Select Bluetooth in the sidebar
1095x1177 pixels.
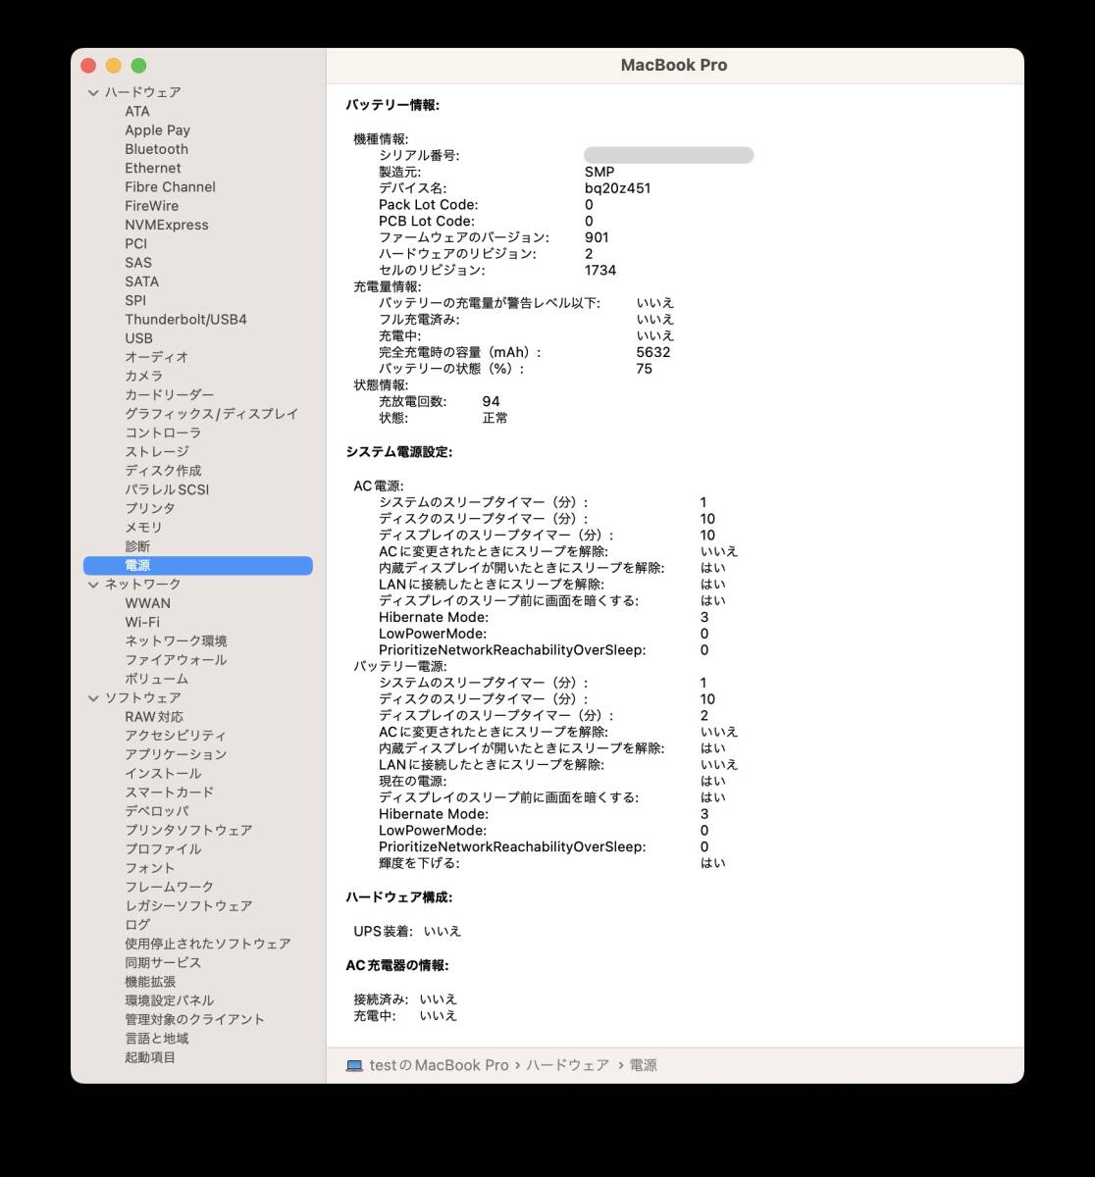pos(155,149)
